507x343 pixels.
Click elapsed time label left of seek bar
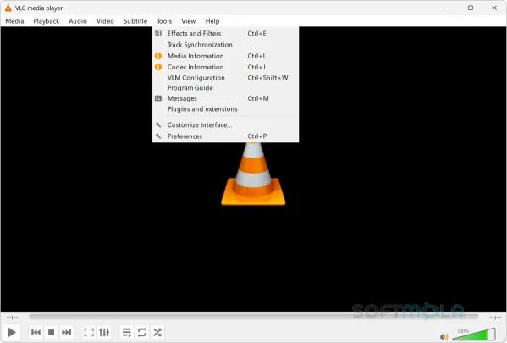click(x=13, y=318)
